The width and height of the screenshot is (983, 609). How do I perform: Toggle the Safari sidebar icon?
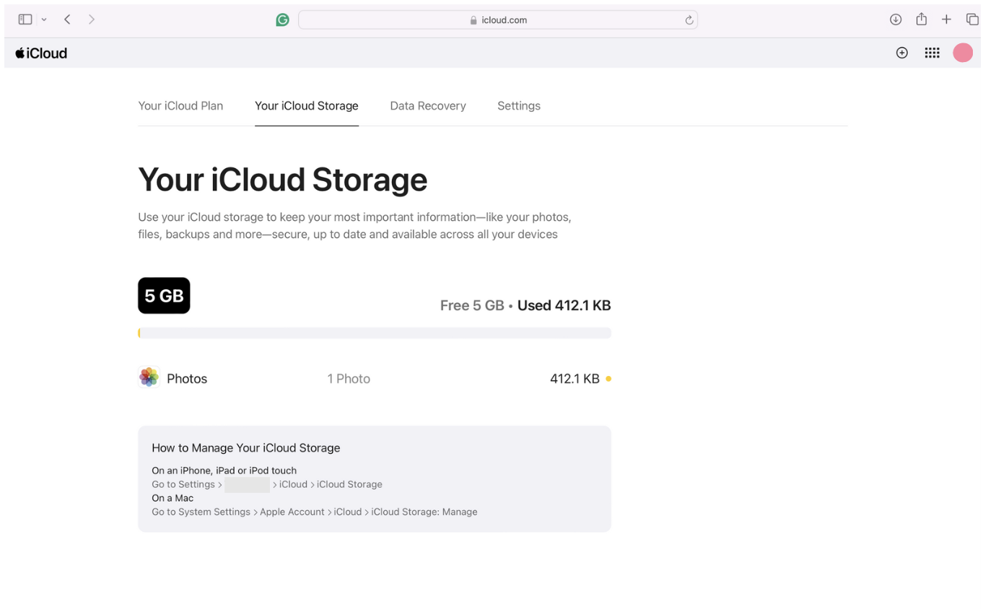25,19
